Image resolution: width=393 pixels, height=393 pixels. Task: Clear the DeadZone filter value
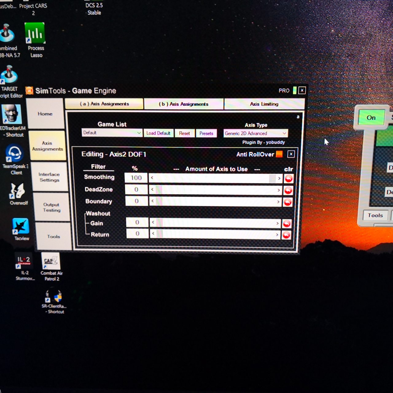pyautogui.click(x=288, y=191)
